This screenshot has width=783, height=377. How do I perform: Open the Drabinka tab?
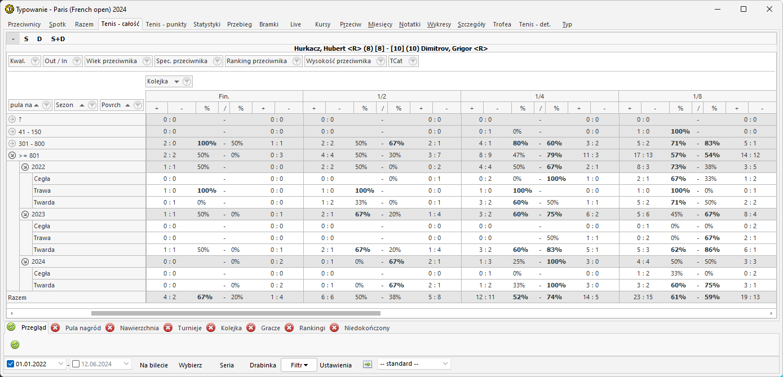tap(263, 365)
